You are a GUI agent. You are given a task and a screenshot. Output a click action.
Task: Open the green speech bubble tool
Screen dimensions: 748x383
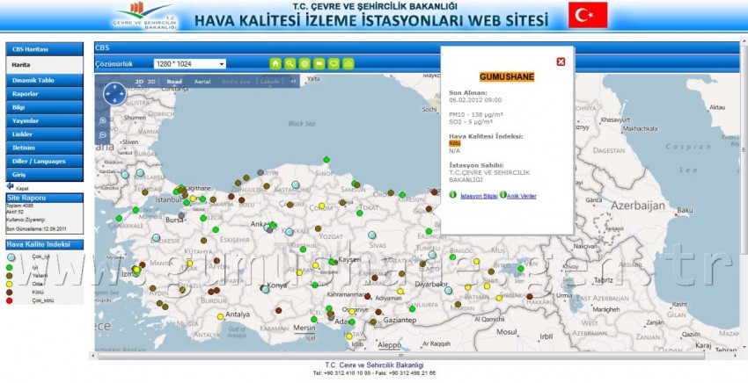click(x=334, y=64)
